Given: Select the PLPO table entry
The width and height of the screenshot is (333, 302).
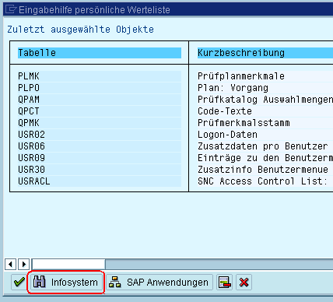Looking at the screenshot, I should pos(100,88).
